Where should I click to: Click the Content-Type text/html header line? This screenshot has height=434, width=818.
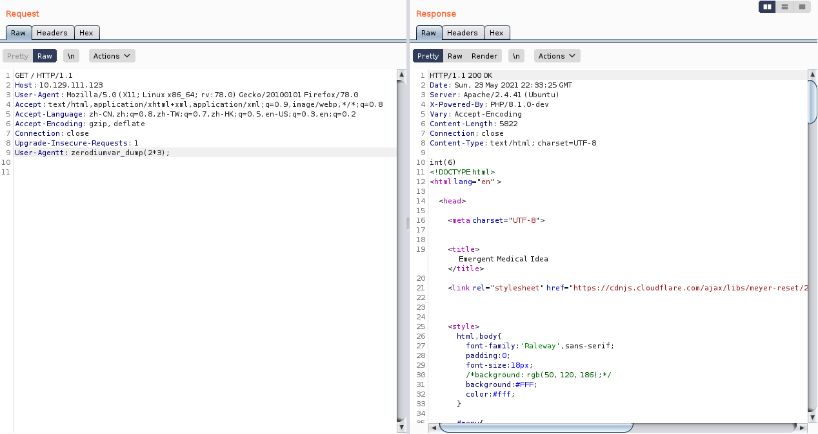point(513,143)
